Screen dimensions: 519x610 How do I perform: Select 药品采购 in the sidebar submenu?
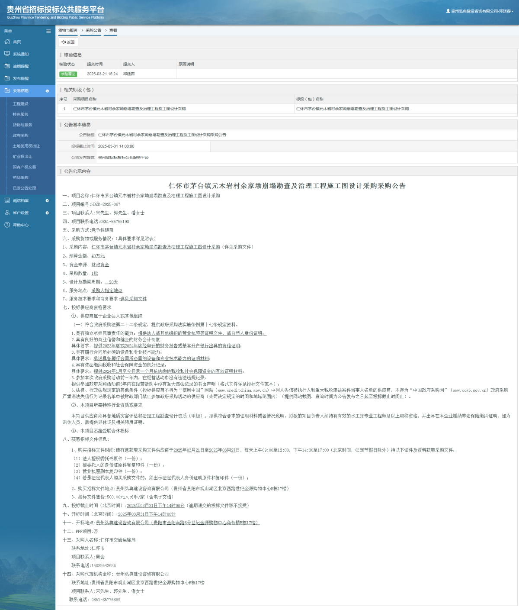tap(20, 178)
